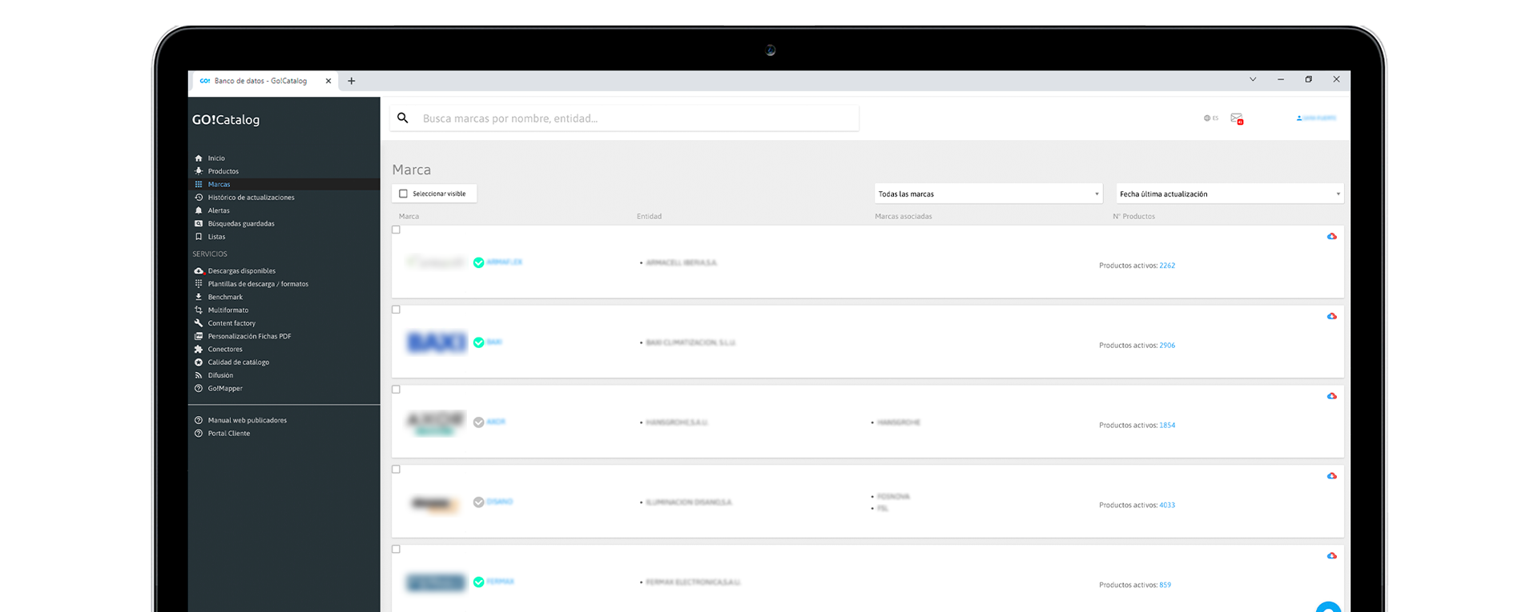Open Listas in the sidebar
Image resolution: width=1538 pixels, height=612 pixels.
click(x=216, y=237)
